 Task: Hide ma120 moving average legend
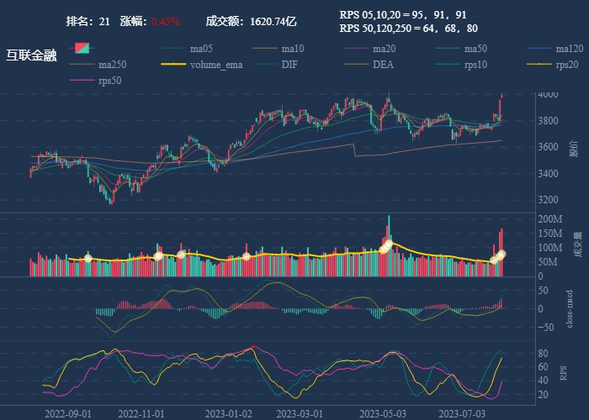(555, 49)
